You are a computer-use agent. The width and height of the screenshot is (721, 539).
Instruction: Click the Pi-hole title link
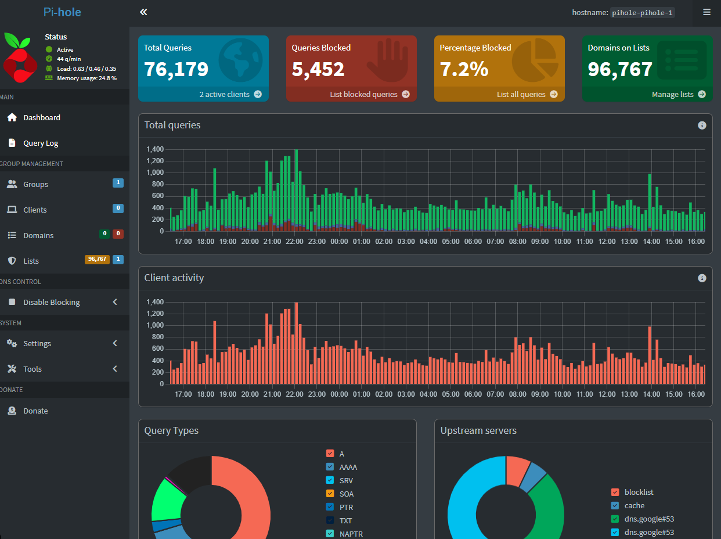[x=62, y=12]
